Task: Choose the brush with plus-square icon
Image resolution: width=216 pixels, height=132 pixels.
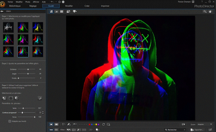Action: 4,98
